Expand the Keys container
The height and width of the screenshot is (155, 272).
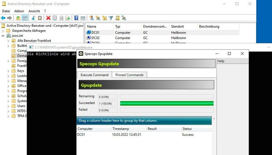(8, 71)
